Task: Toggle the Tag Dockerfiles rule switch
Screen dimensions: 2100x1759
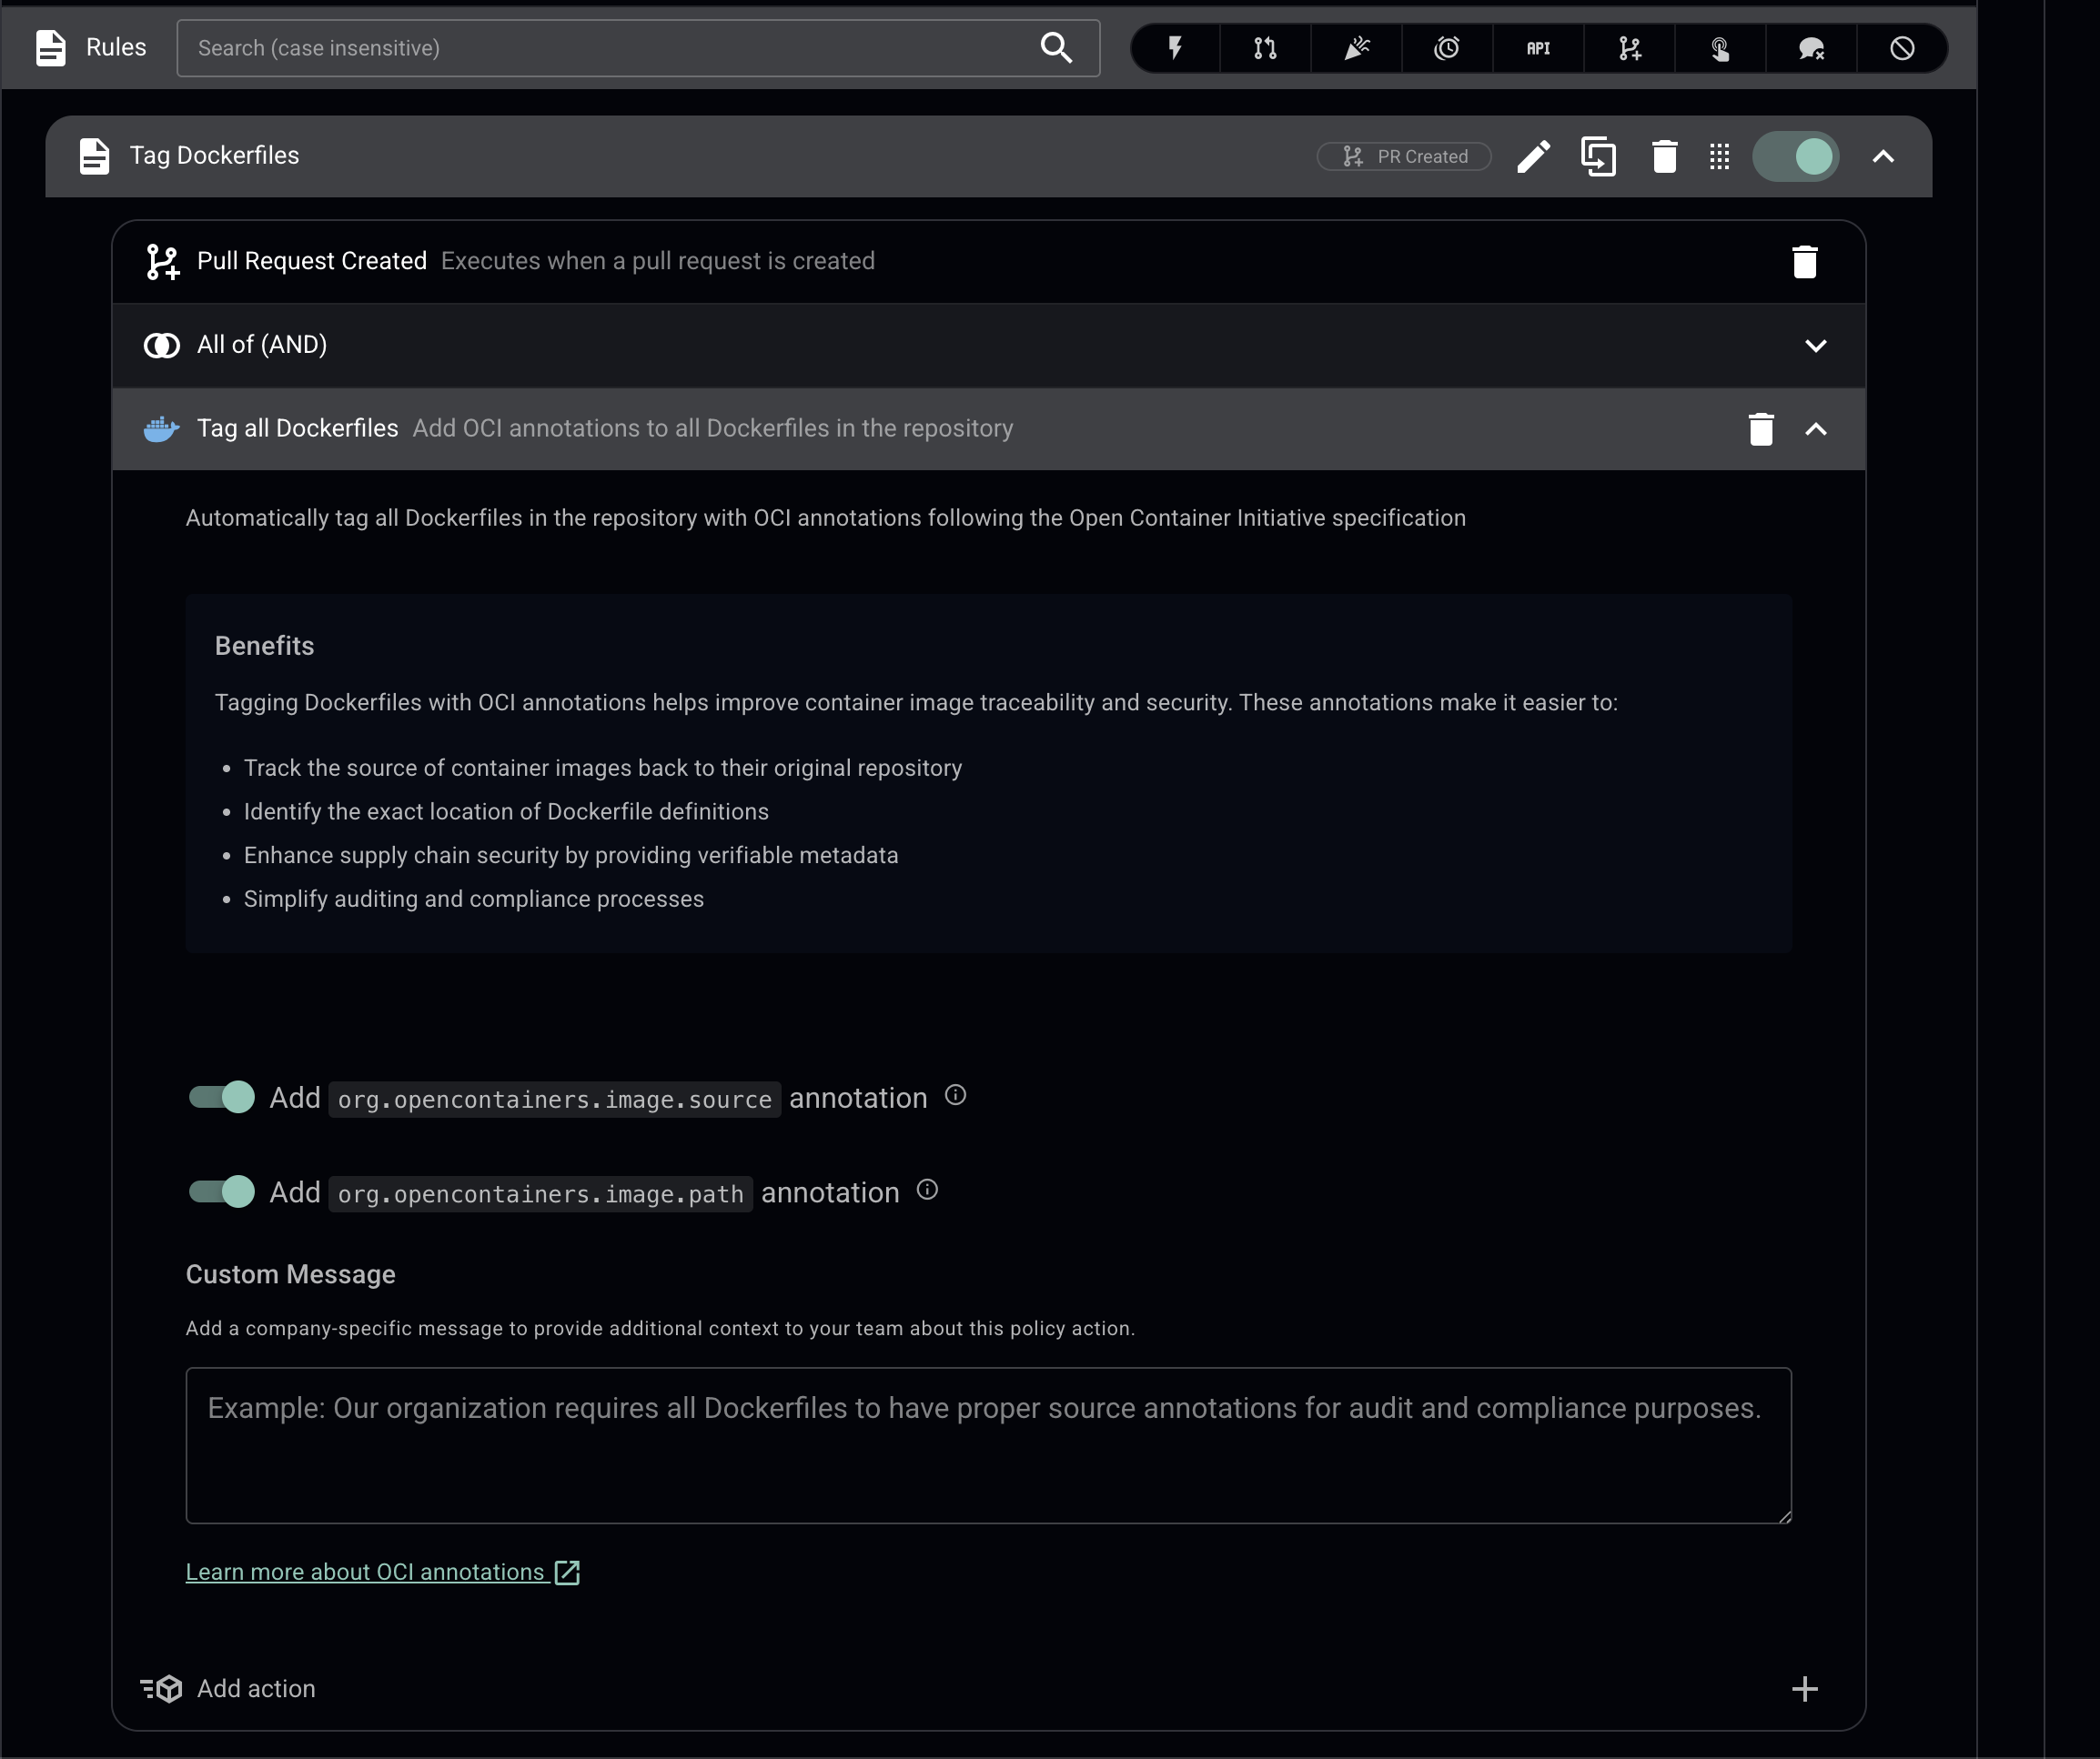Action: (x=1796, y=157)
